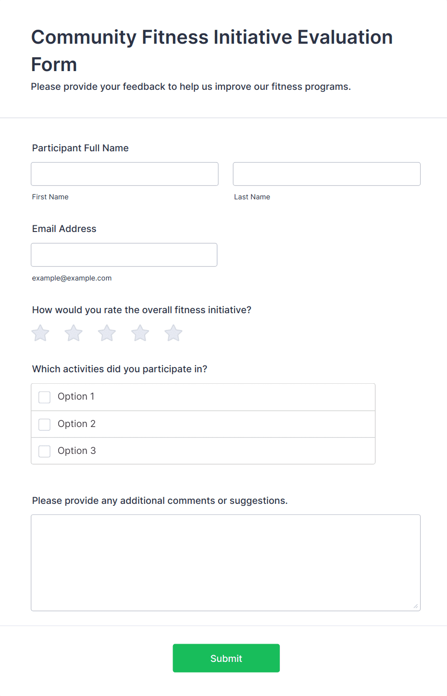This screenshot has width=447, height=696.
Task: Focus the Email Address text box
Action: (124, 255)
